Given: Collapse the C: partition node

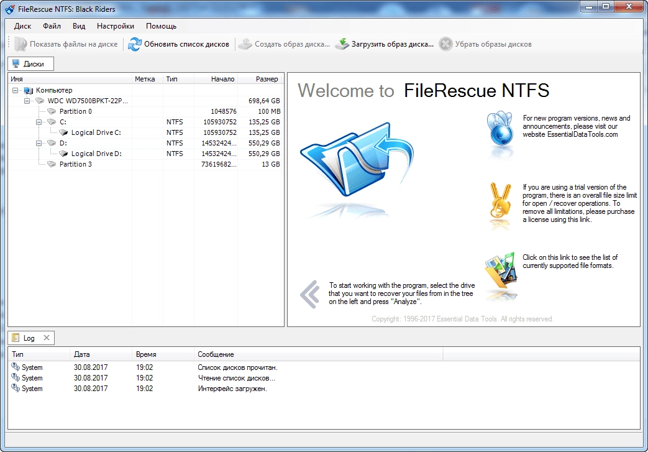Looking at the screenshot, I should (39, 122).
